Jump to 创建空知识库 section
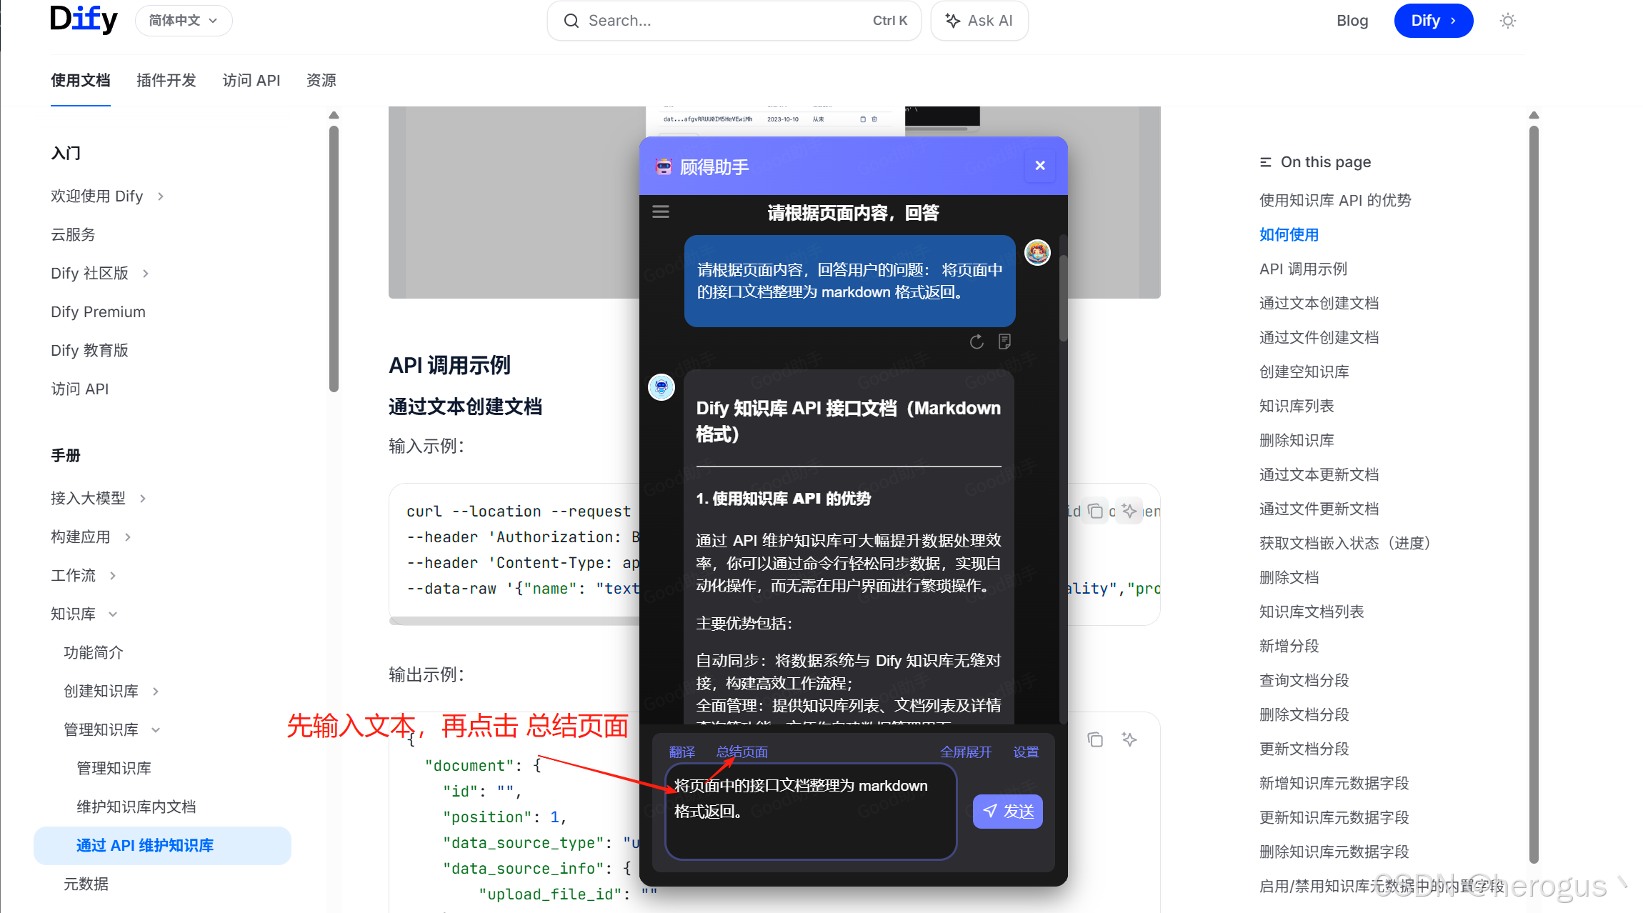This screenshot has width=1643, height=913. tap(1304, 371)
